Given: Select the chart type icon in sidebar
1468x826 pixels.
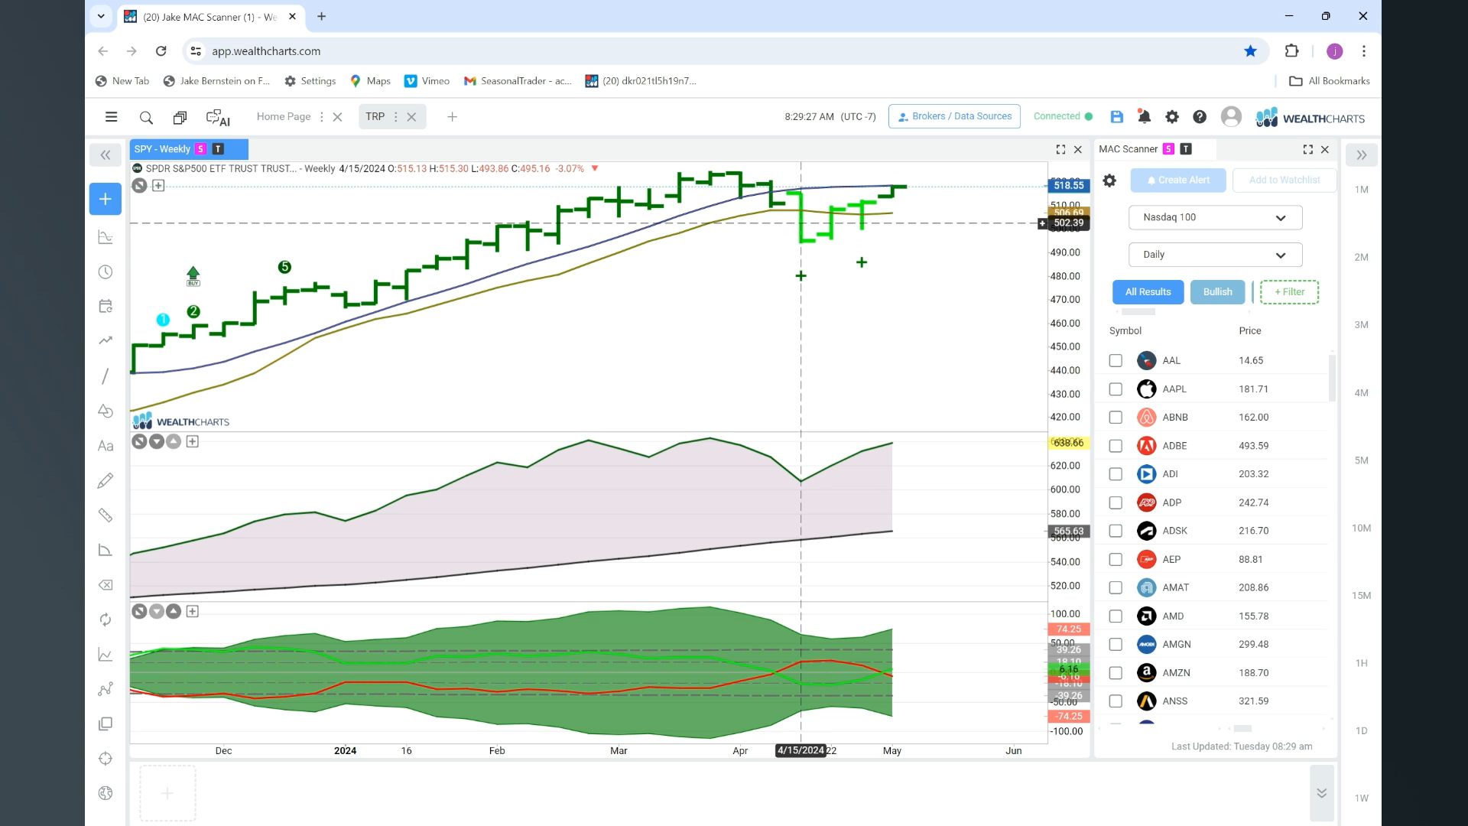Looking at the screenshot, I should [x=106, y=237].
